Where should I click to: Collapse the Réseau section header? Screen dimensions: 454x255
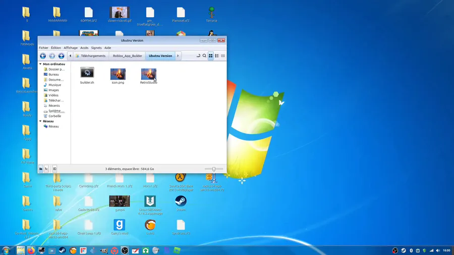pos(40,121)
